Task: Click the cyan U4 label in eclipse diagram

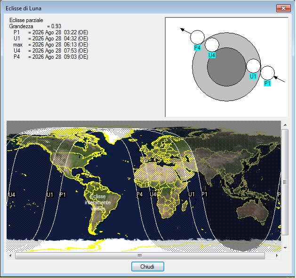Action: 212,55
